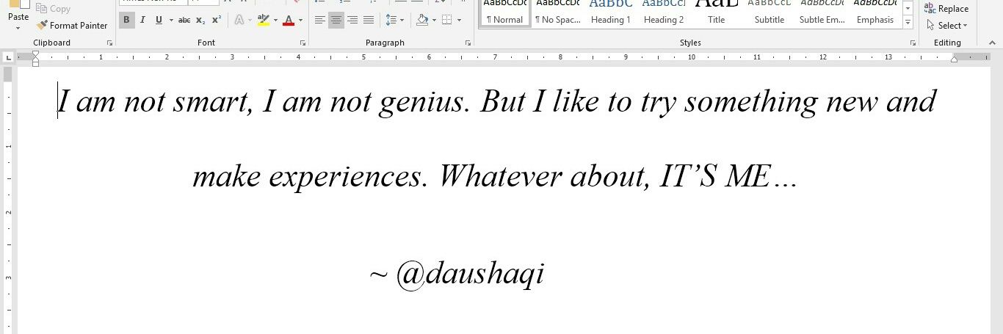Click Copy in Clipboard group
The height and width of the screenshot is (334, 1003).
pyautogui.click(x=53, y=9)
